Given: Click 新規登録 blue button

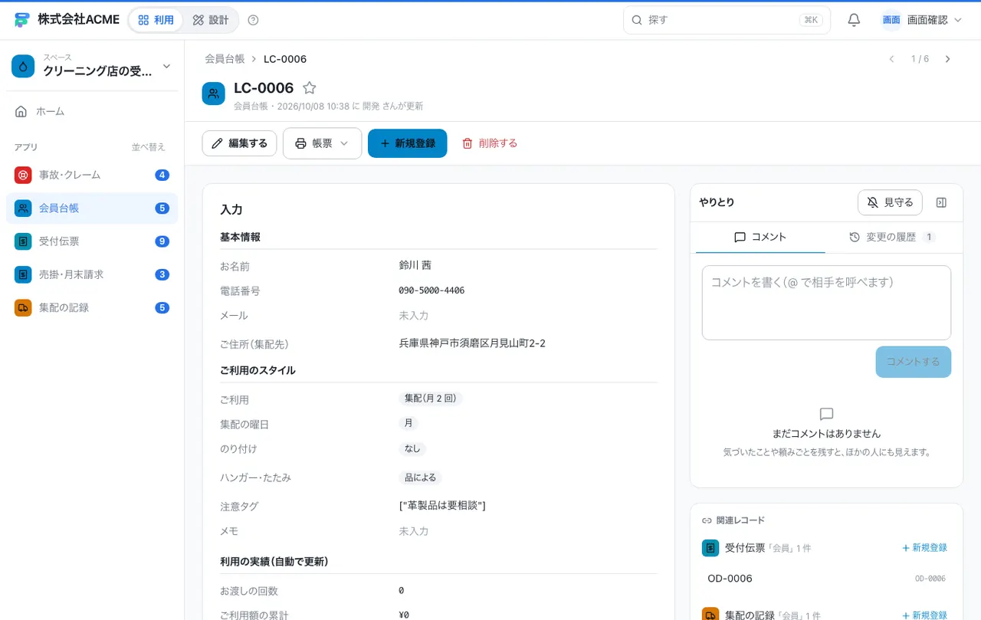Looking at the screenshot, I should [407, 143].
